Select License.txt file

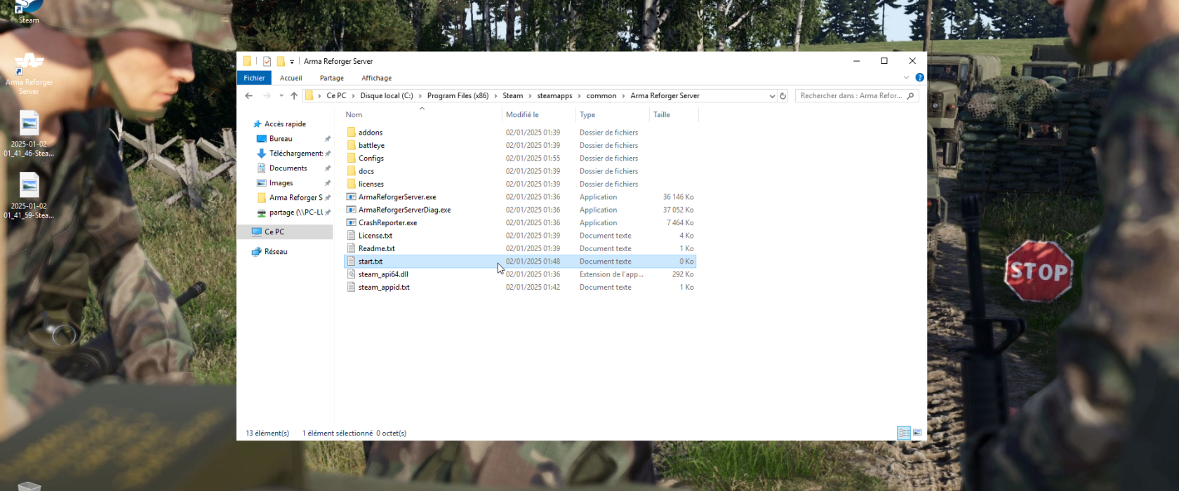(x=375, y=236)
